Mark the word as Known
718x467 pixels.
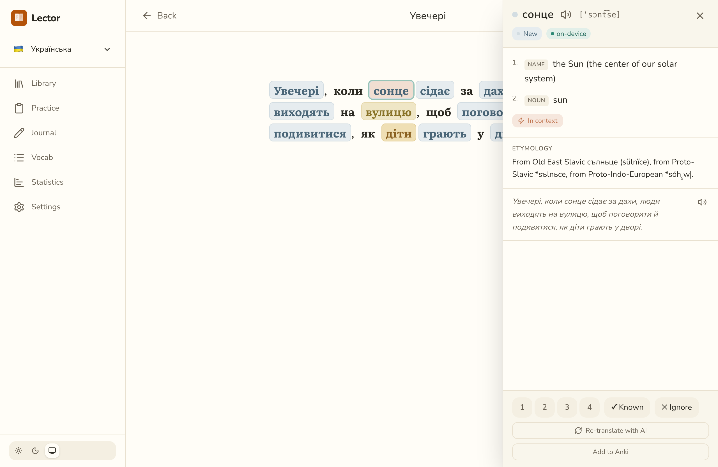(x=627, y=407)
